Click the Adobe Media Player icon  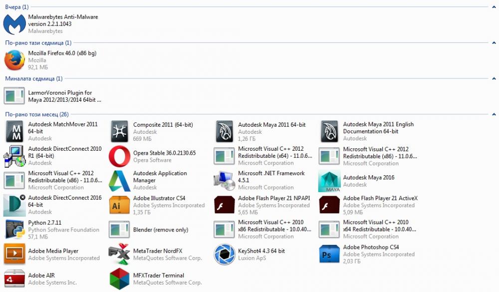click(14, 254)
